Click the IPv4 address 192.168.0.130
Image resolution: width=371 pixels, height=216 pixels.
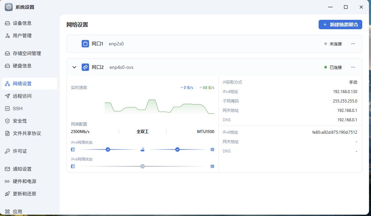(345, 92)
